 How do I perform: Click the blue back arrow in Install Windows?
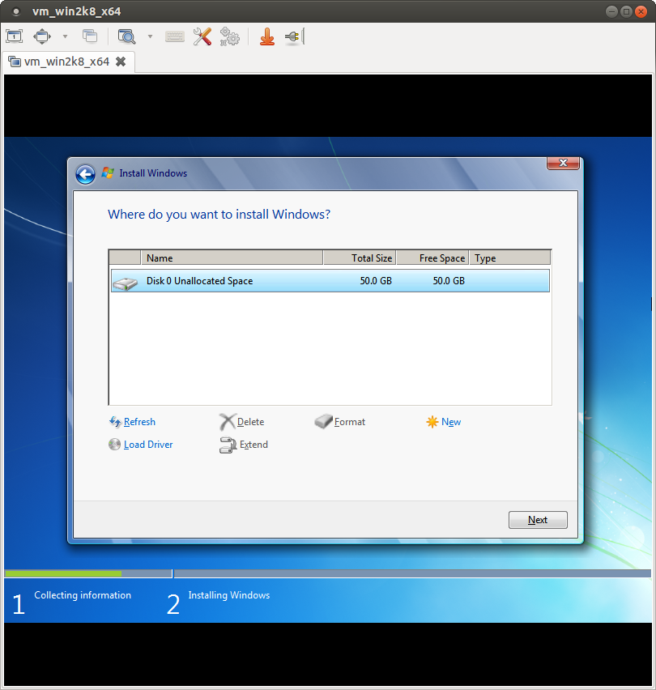[85, 173]
